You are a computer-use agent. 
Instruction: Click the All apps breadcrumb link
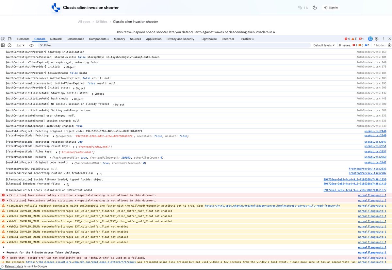[x=84, y=22]
